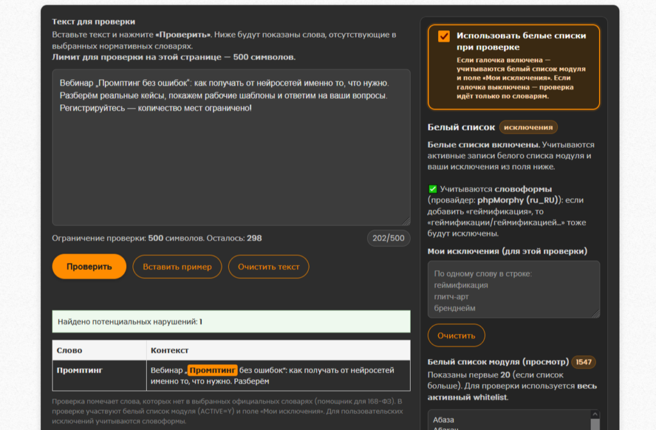Click the whitelist list scrollbar up arrow
The image size is (656, 430).
pyautogui.click(x=595, y=414)
